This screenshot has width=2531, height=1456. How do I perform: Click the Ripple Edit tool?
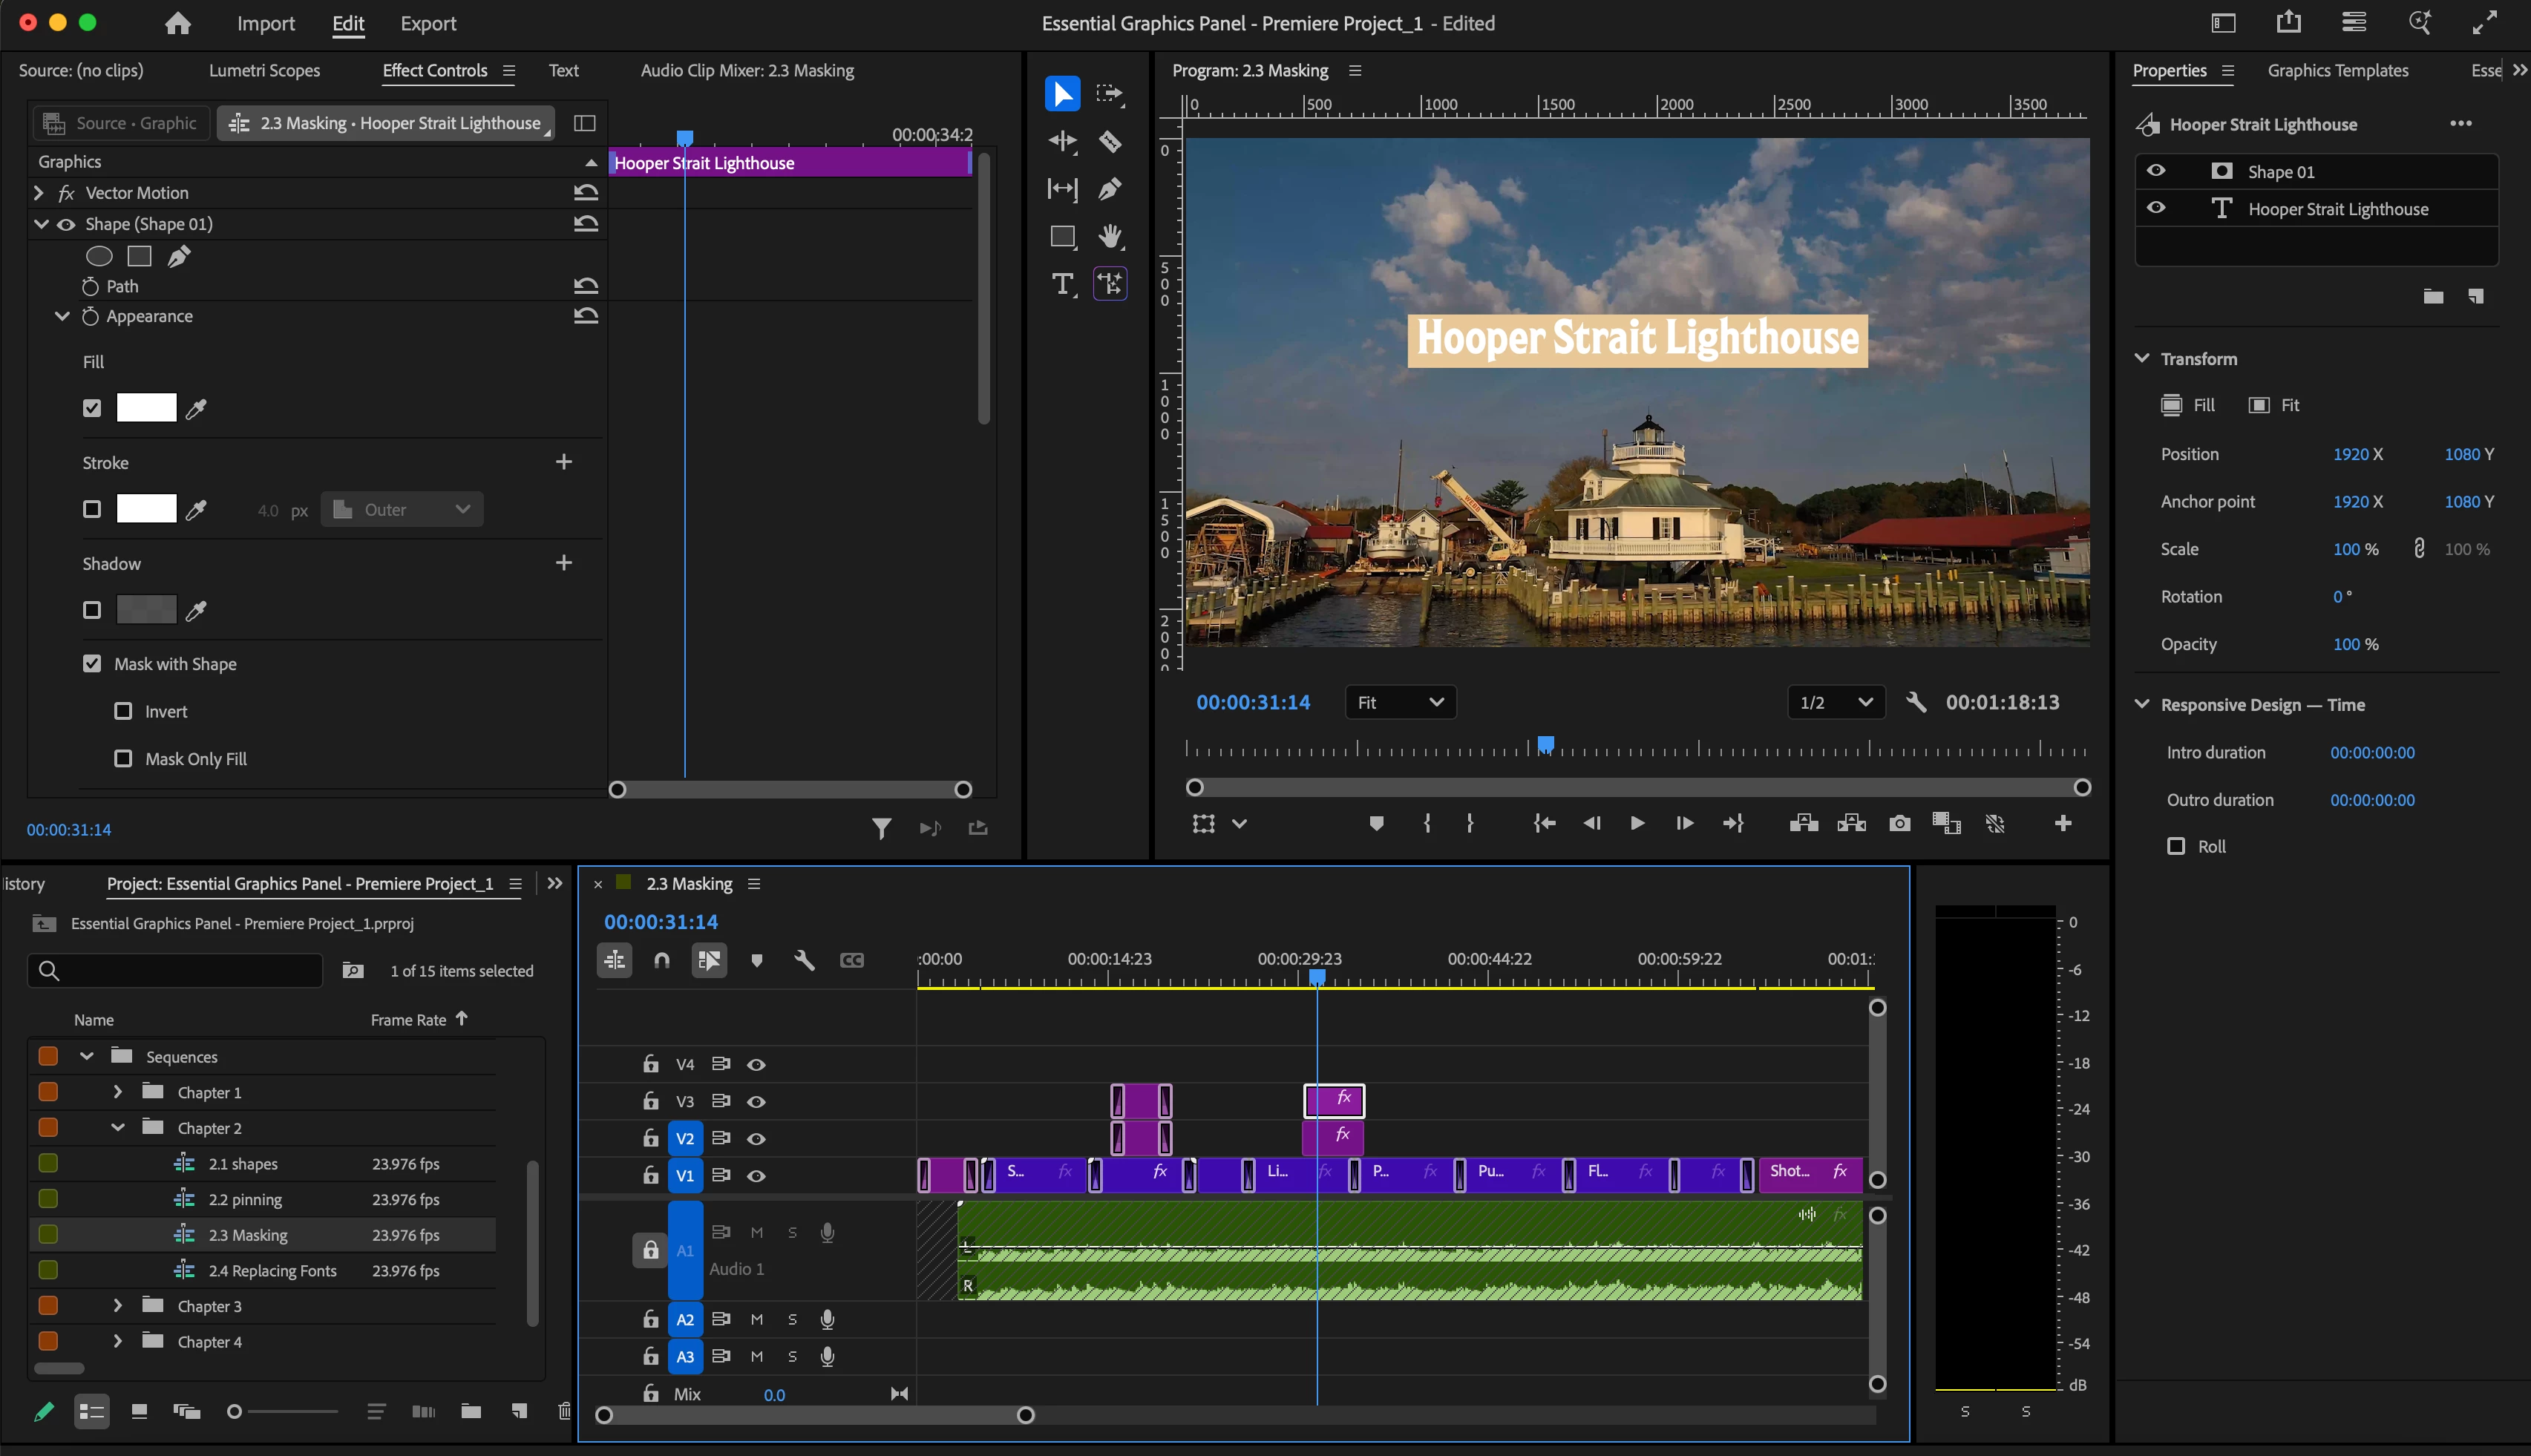tap(1062, 142)
